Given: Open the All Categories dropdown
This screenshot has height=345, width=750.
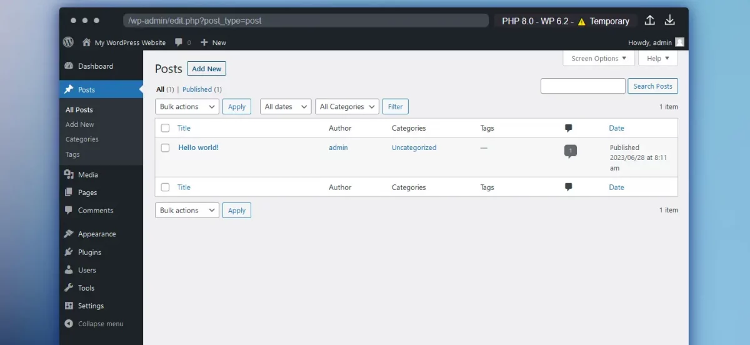Looking at the screenshot, I should tap(347, 107).
